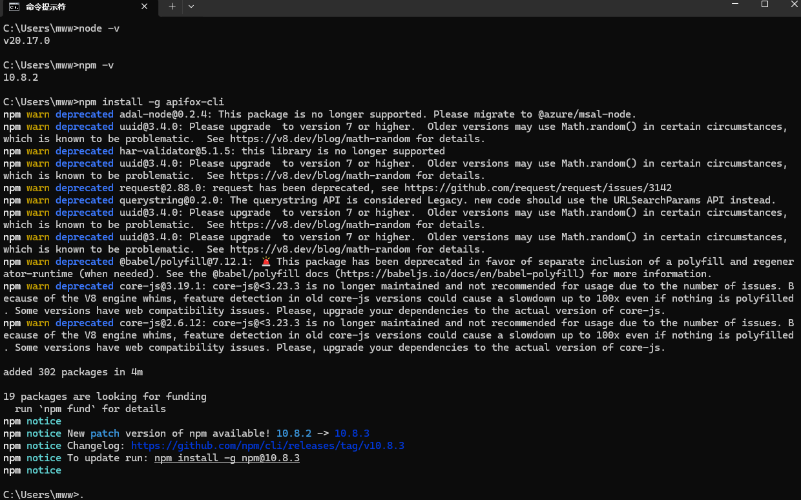Viewport: 801px width, 500px height.
Task: Click the core-js@3.19.1 warning text
Action: pos(399,298)
